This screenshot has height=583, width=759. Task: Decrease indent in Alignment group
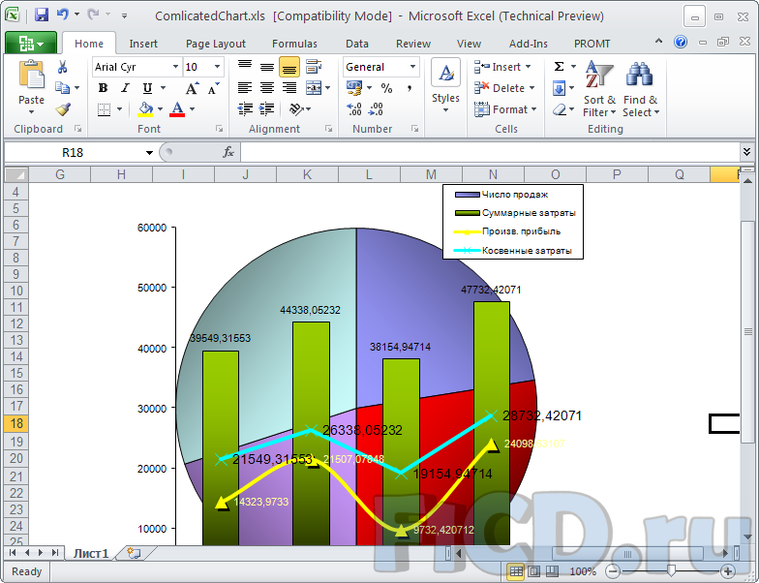(246, 109)
